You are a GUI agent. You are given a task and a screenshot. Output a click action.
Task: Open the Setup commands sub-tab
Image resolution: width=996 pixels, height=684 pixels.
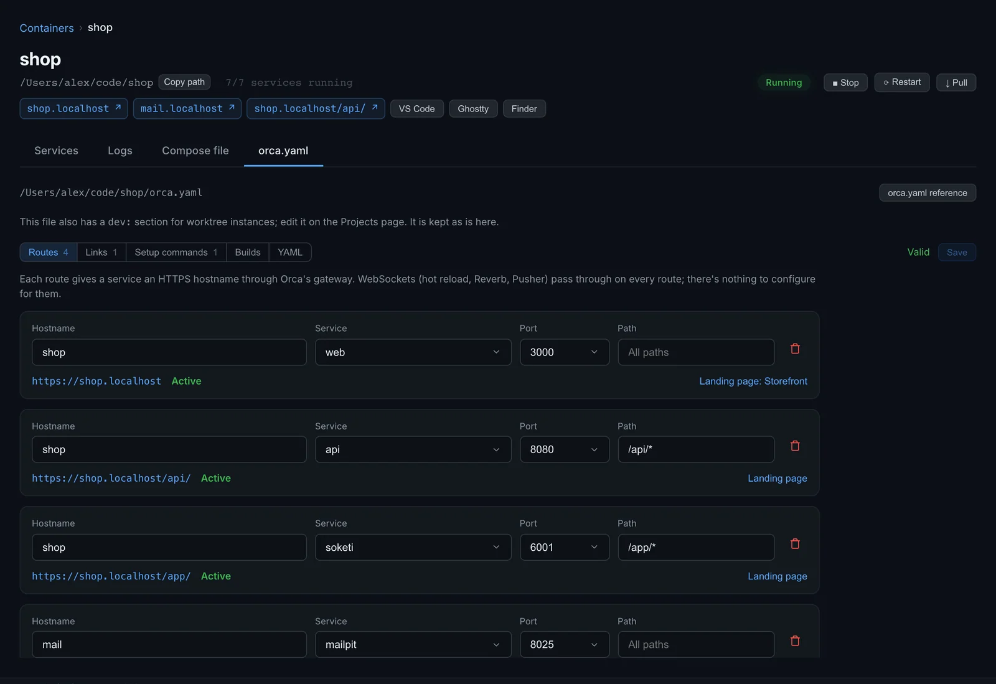[x=176, y=252]
